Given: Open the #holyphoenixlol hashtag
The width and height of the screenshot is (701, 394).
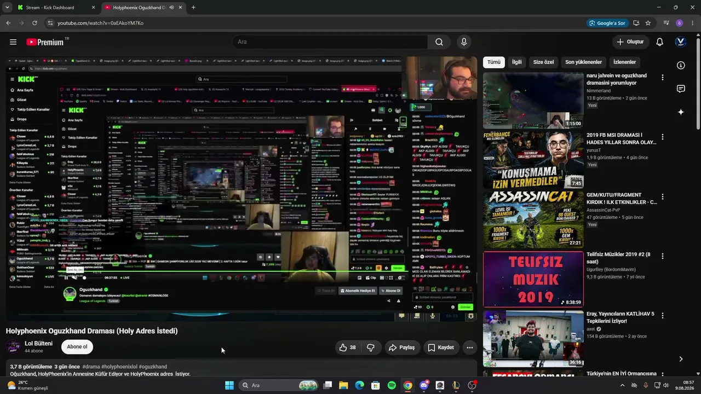Looking at the screenshot, I should point(119,367).
